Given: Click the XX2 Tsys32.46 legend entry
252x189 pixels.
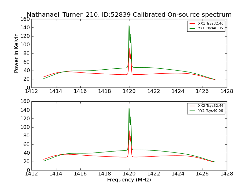Looking at the screenshot, I should point(206,106).
